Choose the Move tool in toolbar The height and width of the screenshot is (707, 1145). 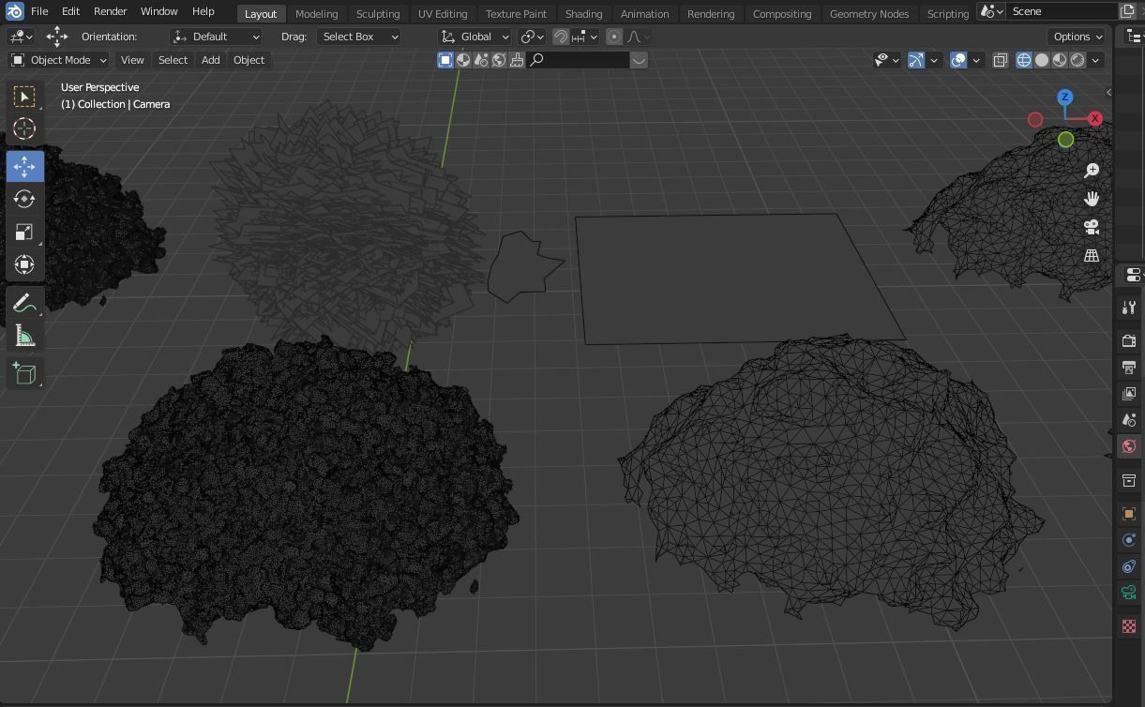pyautogui.click(x=24, y=166)
